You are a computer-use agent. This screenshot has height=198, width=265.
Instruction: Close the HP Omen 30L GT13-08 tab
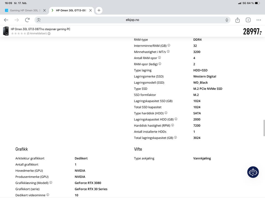tap(91, 10)
